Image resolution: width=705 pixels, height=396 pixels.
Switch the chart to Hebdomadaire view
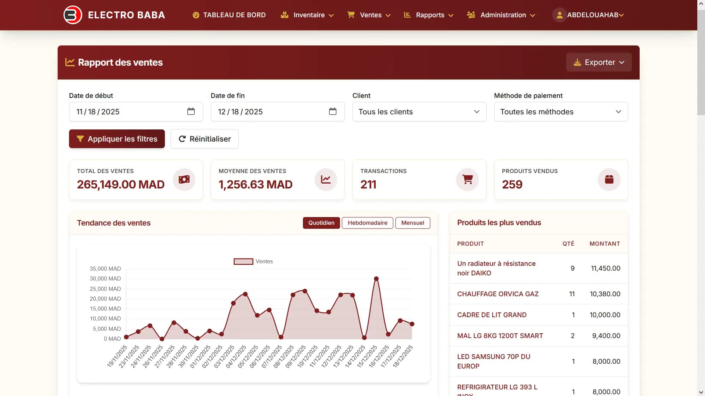pyautogui.click(x=367, y=223)
